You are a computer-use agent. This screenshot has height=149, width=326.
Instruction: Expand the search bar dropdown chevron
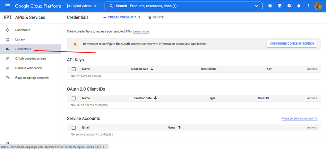(x=256, y=6)
